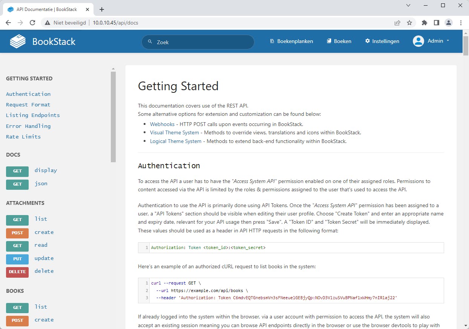Jump to Rate Limits sidebar section
Screen dimensions: 469x329
[x=23, y=137]
